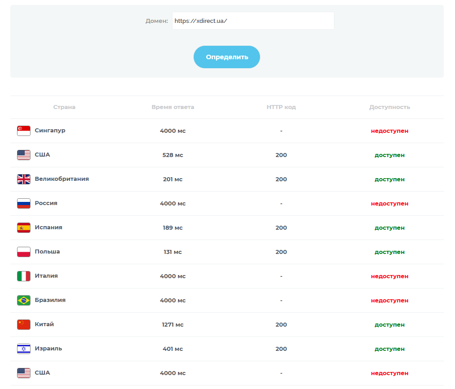
Task: Click доступен status in Польша row
Action: click(x=390, y=252)
